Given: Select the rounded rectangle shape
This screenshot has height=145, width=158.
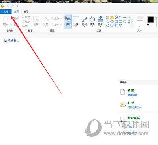Looking at the screenshot, I should (x=120, y=21).
